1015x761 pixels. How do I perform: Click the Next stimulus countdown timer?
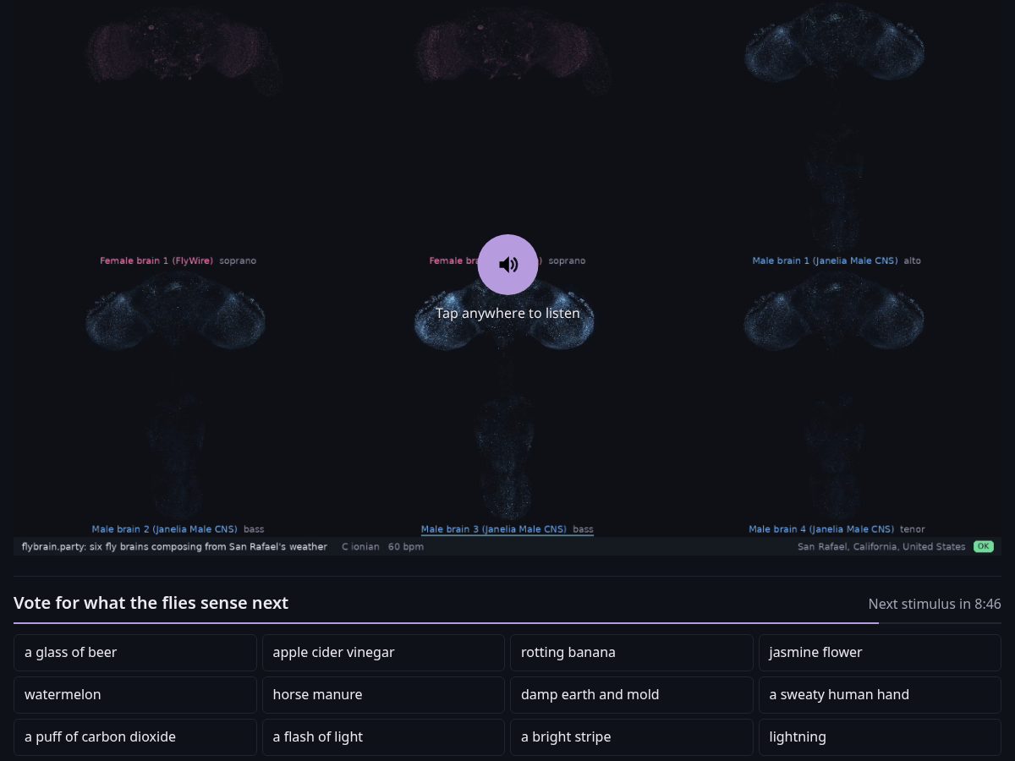[x=935, y=604]
